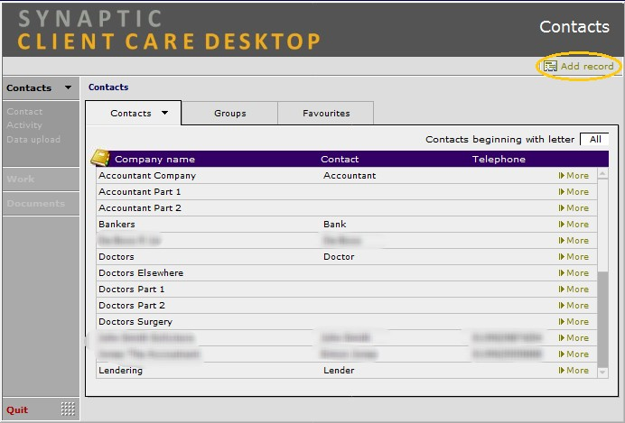Click the Bank contact name cell
The image size is (625, 423).
tap(335, 225)
